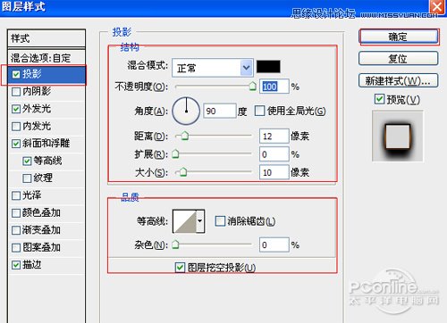
Task: Select the 斜面和浮雕 style row label
Action: pyautogui.click(x=46, y=144)
